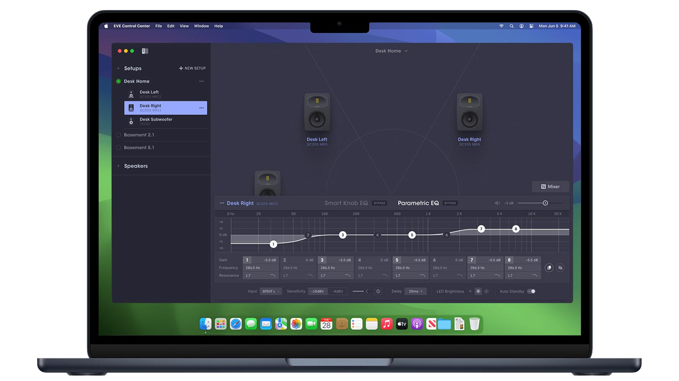Open the Mixer button
This screenshot has width=679, height=381.
pos(550,187)
